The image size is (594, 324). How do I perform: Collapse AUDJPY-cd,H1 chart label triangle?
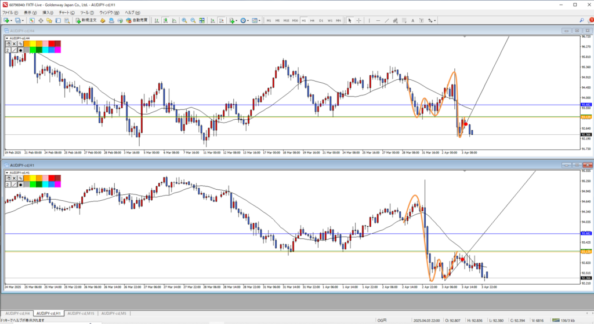pyautogui.click(x=7, y=172)
